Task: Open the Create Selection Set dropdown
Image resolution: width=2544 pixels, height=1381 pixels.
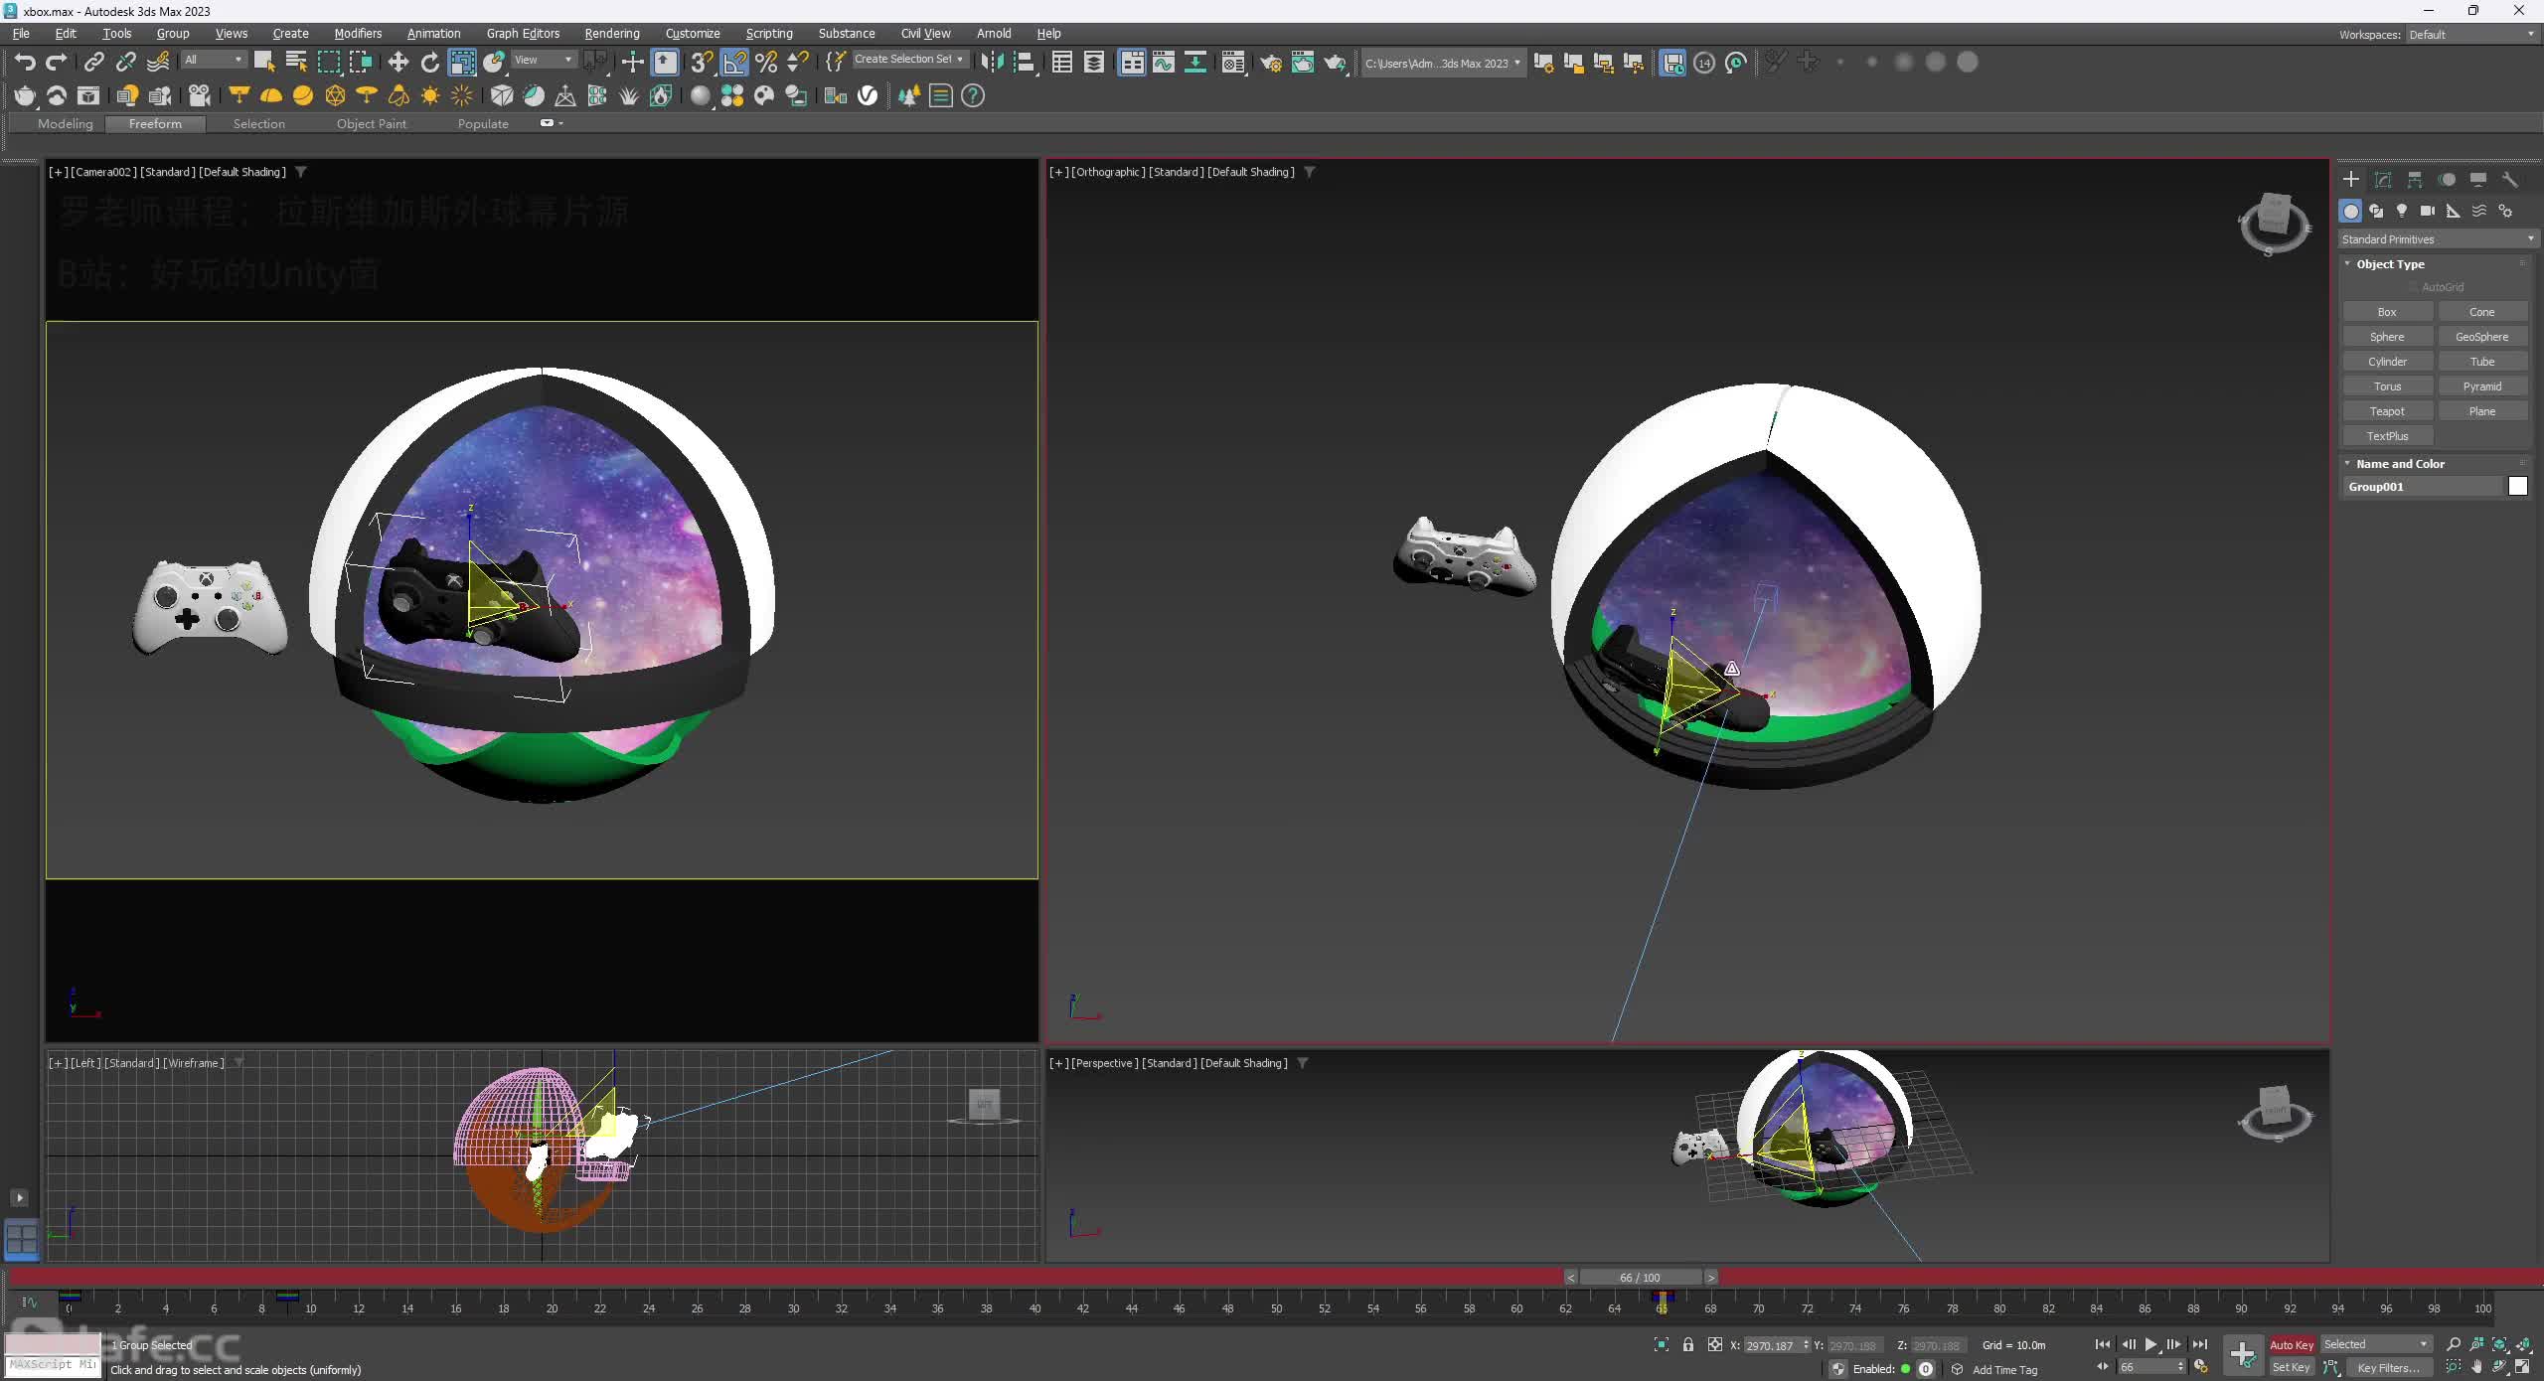Action: click(909, 60)
